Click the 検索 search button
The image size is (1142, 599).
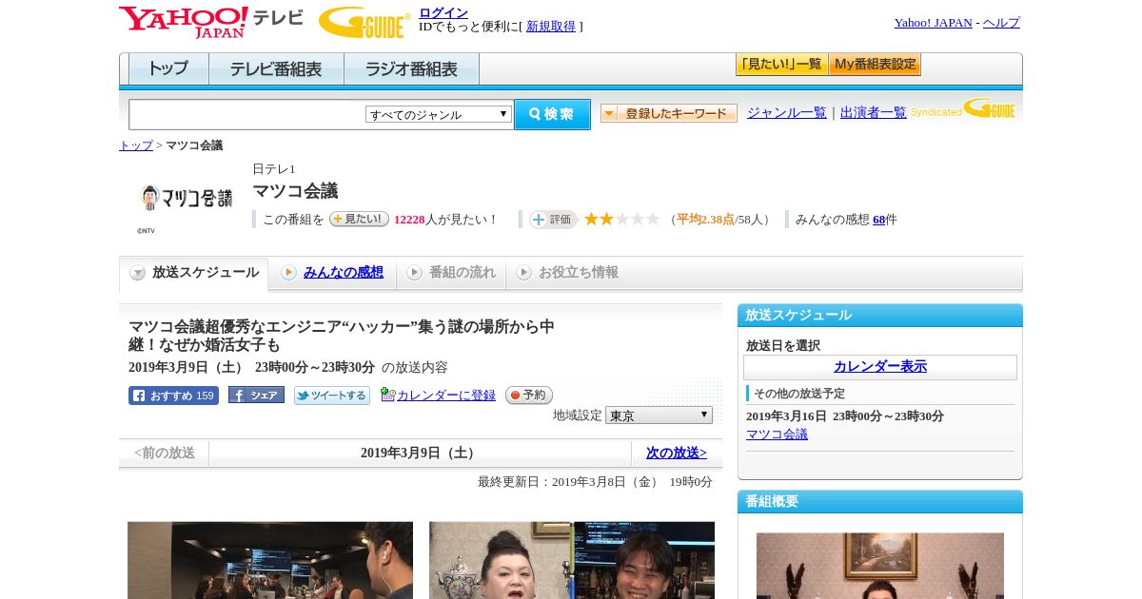[x=552, y=114]
